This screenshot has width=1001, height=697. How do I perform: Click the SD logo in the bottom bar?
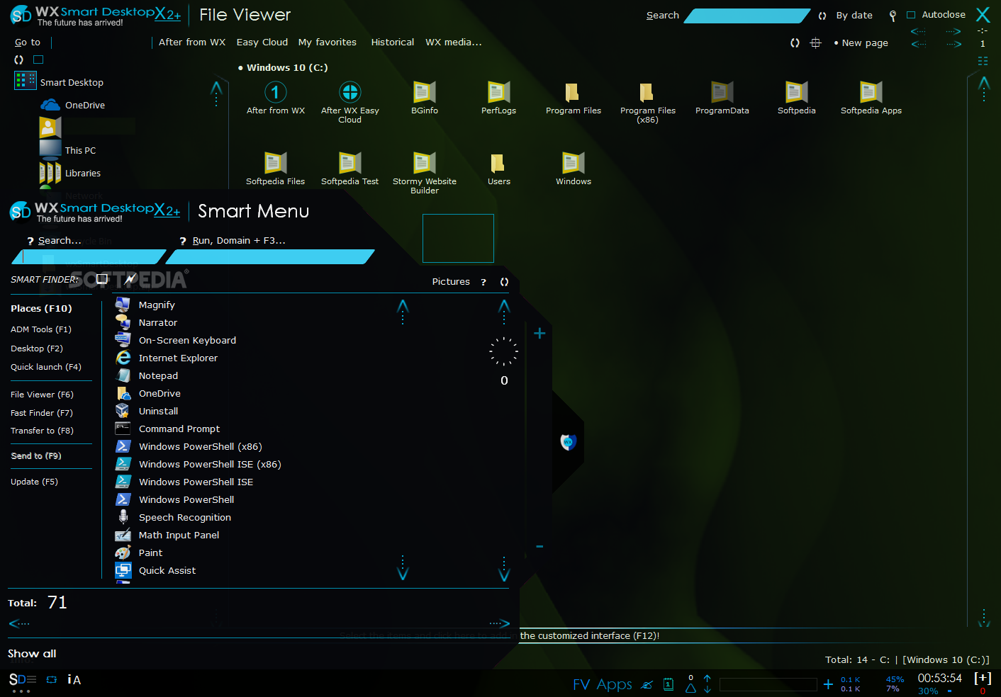tap(23, 680)
